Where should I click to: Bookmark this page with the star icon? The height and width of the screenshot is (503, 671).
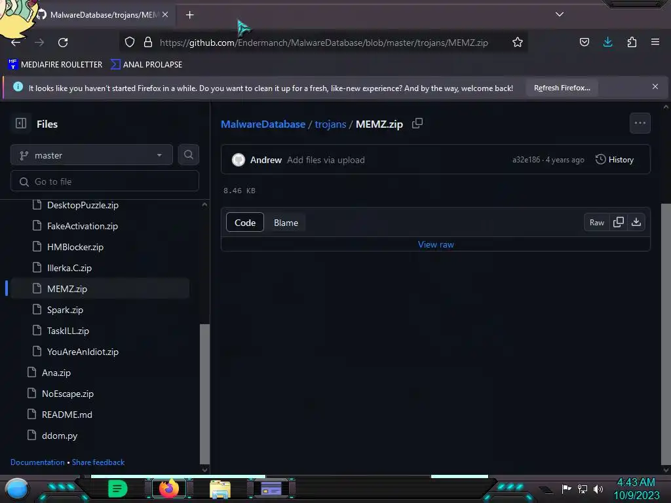(518, 42)
